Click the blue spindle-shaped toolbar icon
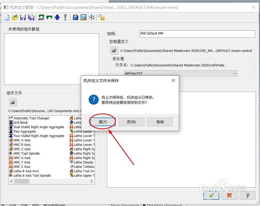 [x=57, y=17]
